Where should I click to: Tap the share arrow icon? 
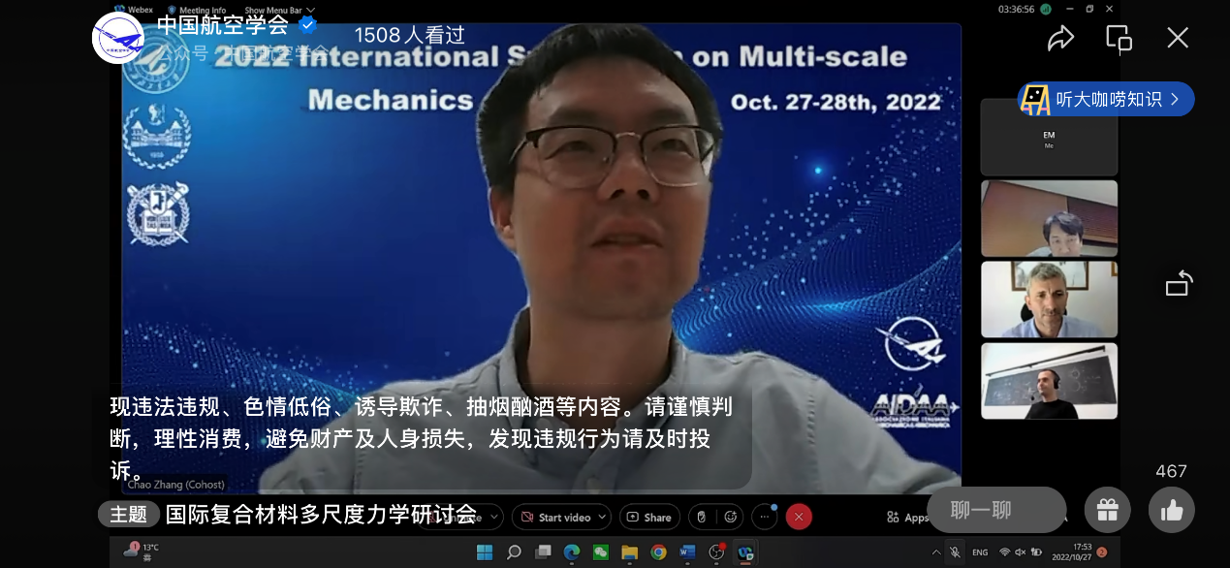pyautogui.click(x=1060, y=38)
